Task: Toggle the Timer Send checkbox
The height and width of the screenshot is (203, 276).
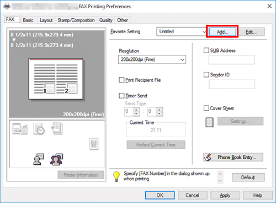Action: coord(121,96)
